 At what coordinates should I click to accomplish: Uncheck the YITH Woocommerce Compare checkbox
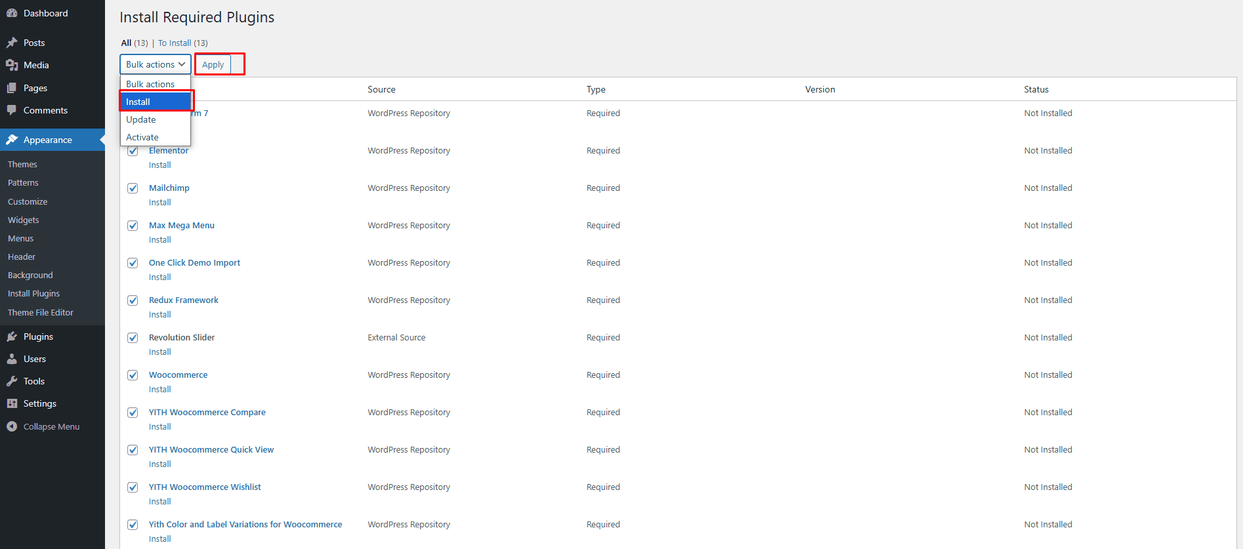coord(133,413)
